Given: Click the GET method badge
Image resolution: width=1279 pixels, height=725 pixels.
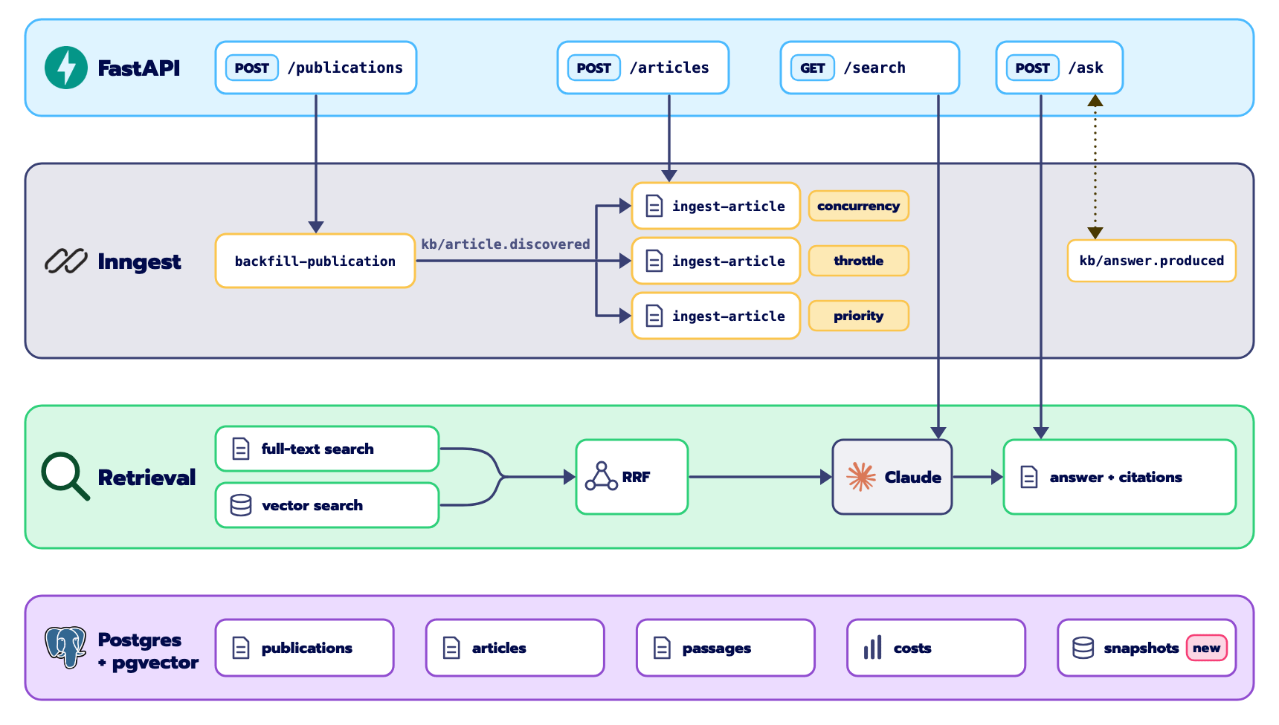Looking at the screenshot, I should pos(813,68).
